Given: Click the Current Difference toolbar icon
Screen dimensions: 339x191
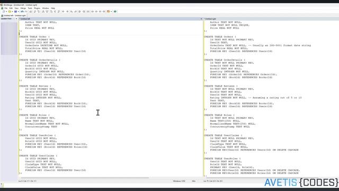Looking at the screenshot, I should coord(55,12).
